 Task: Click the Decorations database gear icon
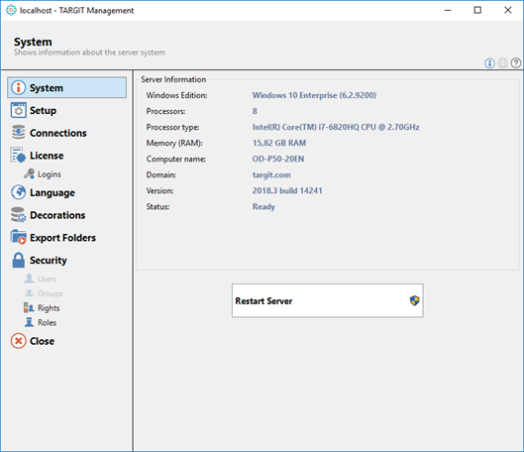(x=18, y=215)
